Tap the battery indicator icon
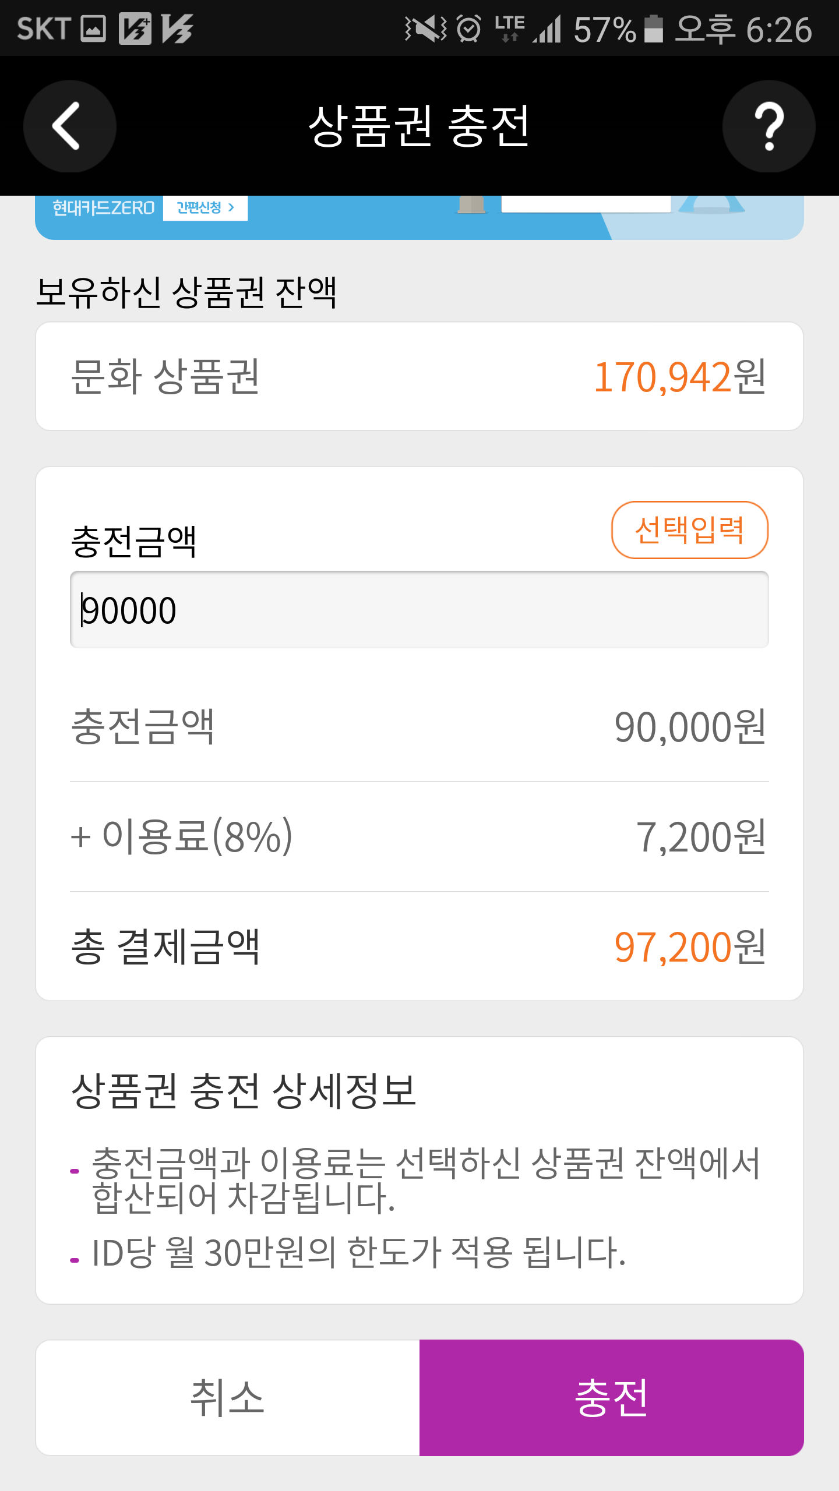Viewport: 839px width, 1491px height. (x=654, y=29)
